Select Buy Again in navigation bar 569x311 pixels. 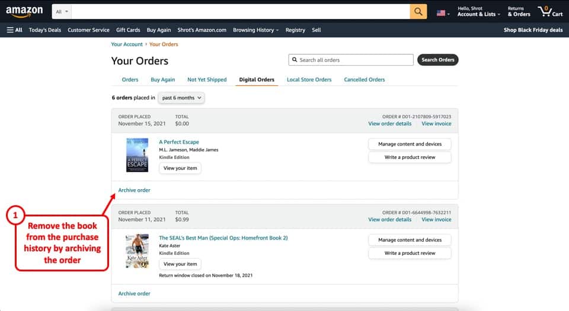coord(159,30)
